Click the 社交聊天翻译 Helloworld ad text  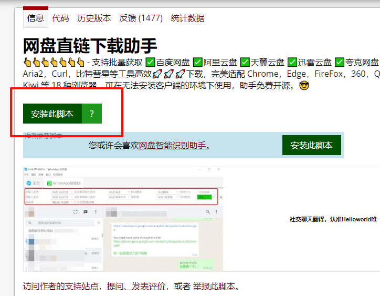[x=335, y=219]
